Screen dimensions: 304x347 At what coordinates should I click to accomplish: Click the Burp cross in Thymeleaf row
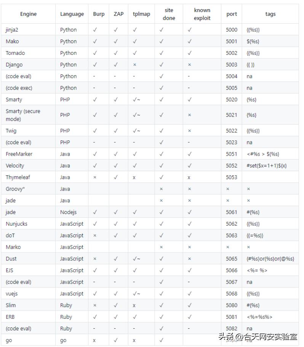click(95, 177)
